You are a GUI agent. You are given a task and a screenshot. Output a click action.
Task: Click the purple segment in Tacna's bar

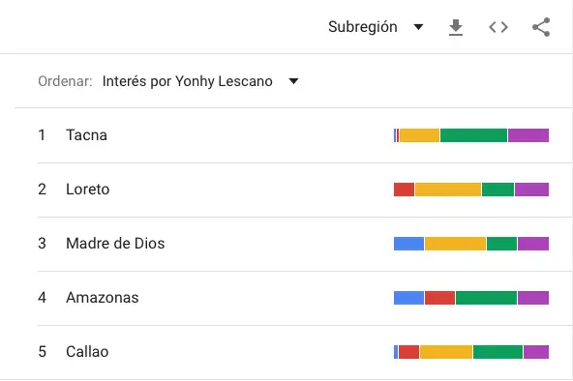pyautogui.click(x=528, y=135)
